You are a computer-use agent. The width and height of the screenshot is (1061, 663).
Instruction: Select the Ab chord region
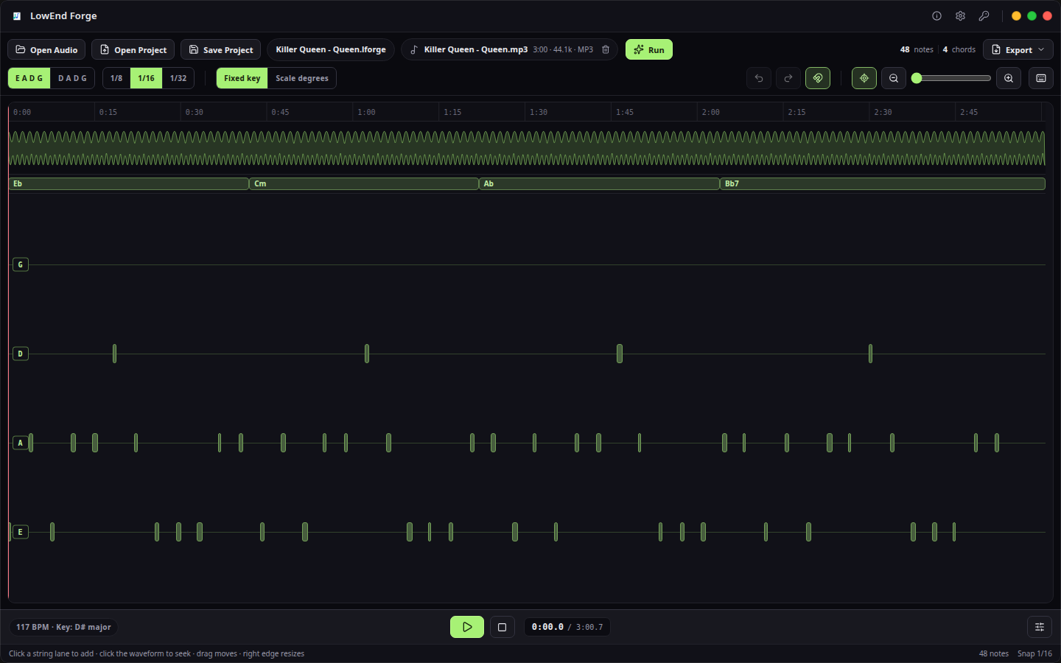(599, 183)
